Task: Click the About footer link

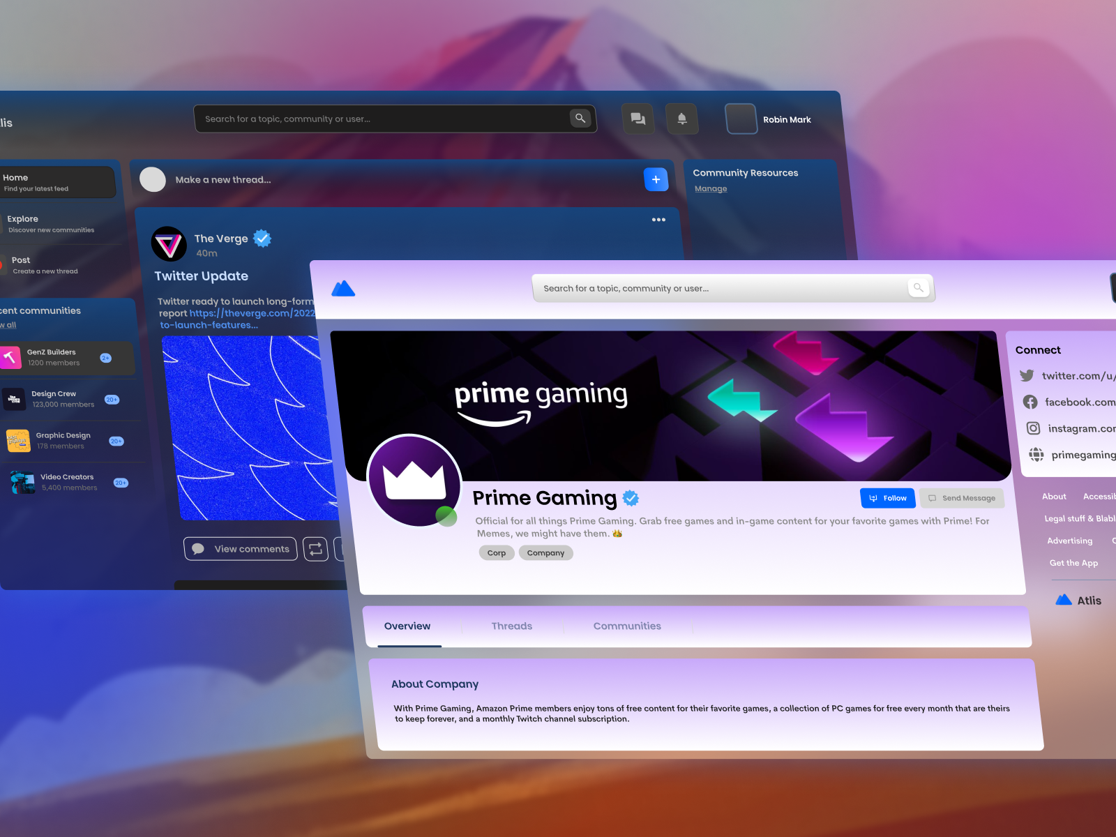Action: tap(1054, 497)
